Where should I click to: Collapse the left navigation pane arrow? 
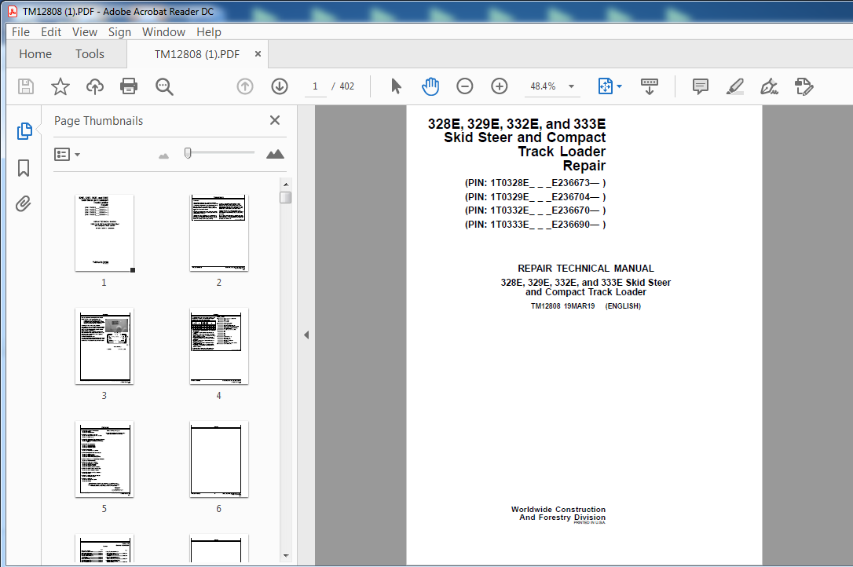pyautogui.click(x=306, y=335)
